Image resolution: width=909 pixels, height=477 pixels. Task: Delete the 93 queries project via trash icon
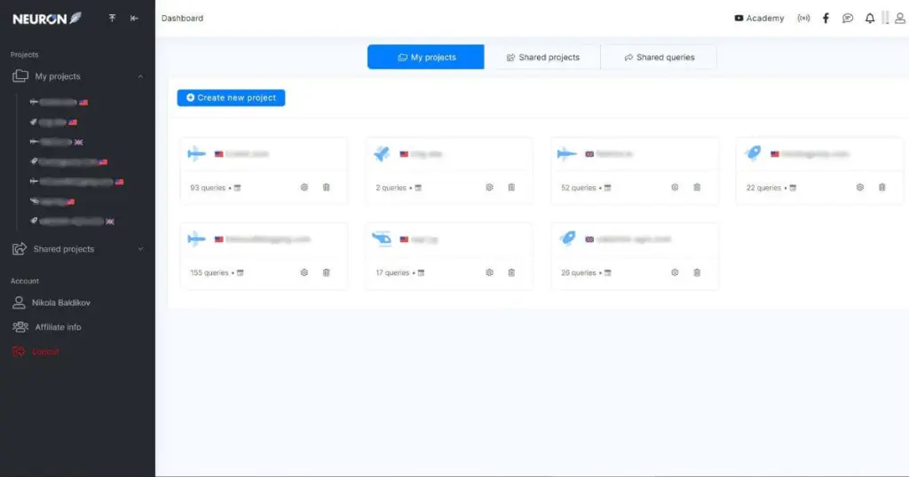point(327,188)
